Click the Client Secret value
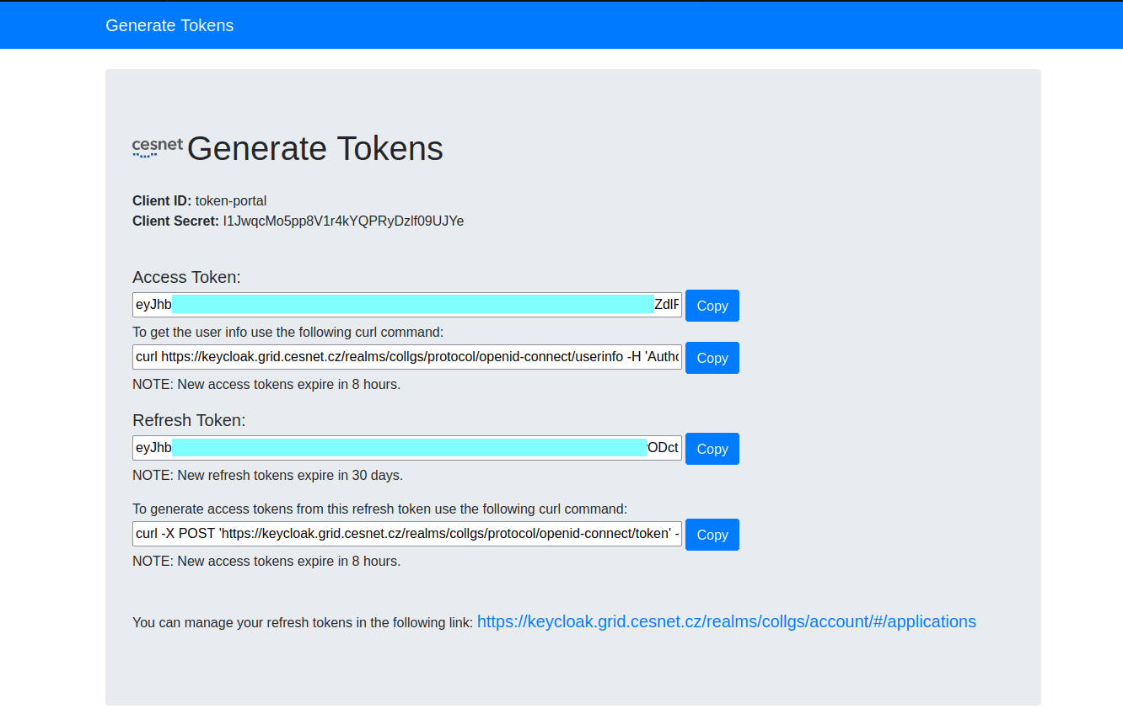 [x=341, y=221]
